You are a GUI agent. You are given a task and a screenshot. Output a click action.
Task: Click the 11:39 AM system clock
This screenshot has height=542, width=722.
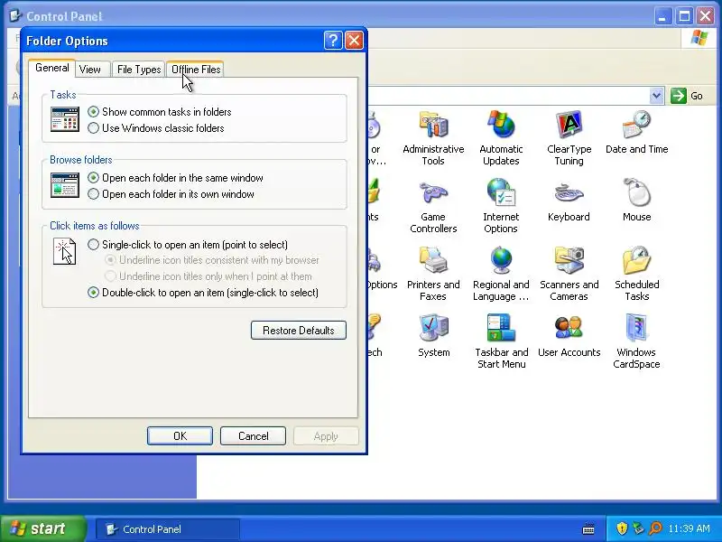pos(689,528)
